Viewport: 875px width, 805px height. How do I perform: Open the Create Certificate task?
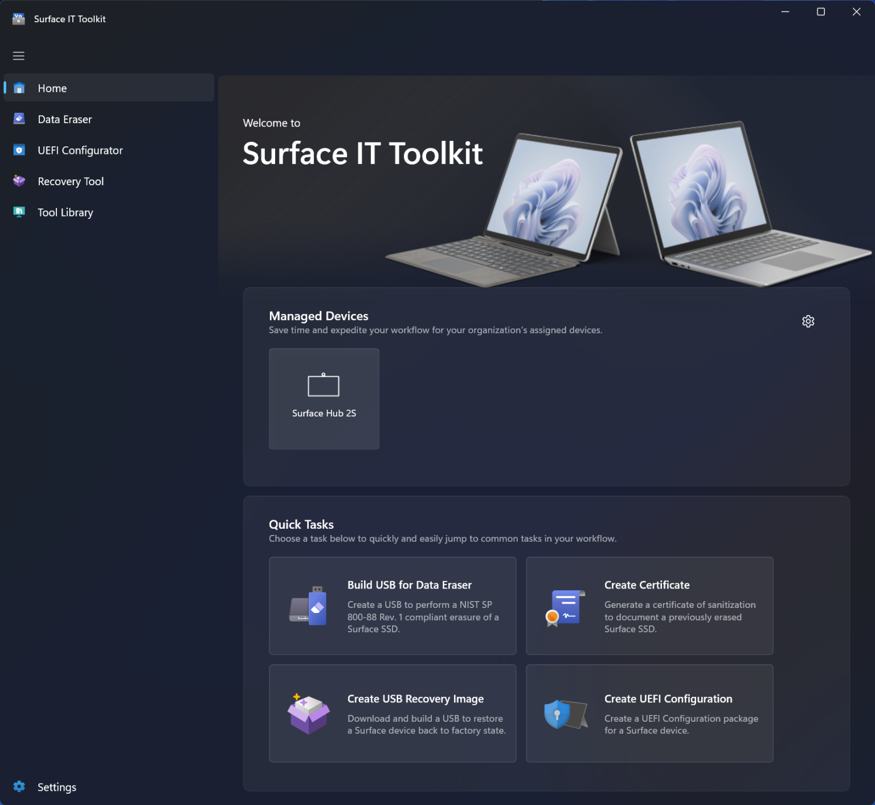click(x=649, y=606)
